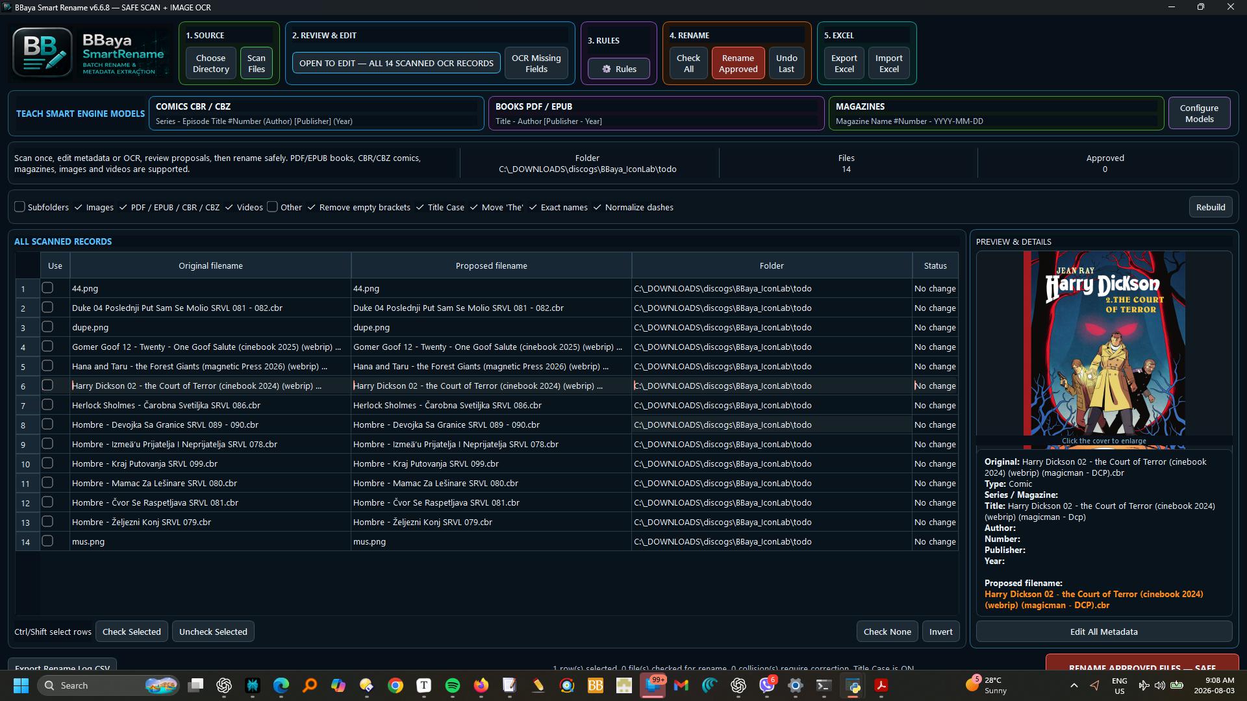This screenshot has height=701, width=1247.
Task: Click the orange proposed filename in preview panel
Action: 1094,599
